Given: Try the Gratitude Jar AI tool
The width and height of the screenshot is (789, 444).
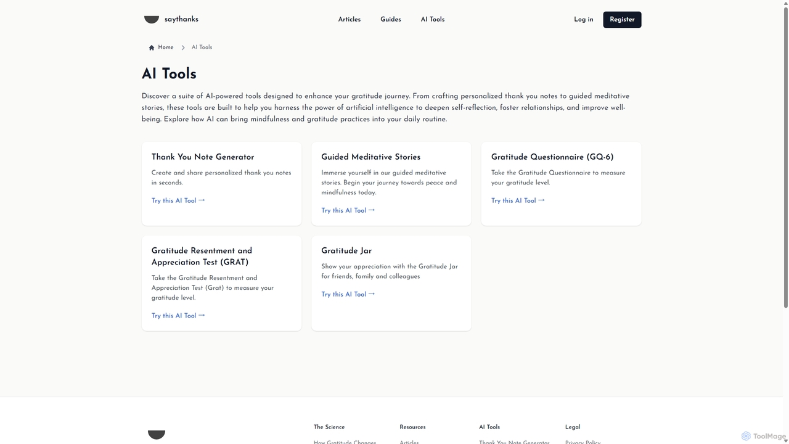Looking at the screenshot, I should click(x=348, y=294).
